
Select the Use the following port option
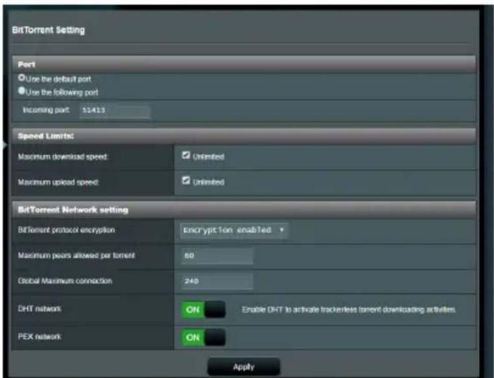(x=21, y=91)
